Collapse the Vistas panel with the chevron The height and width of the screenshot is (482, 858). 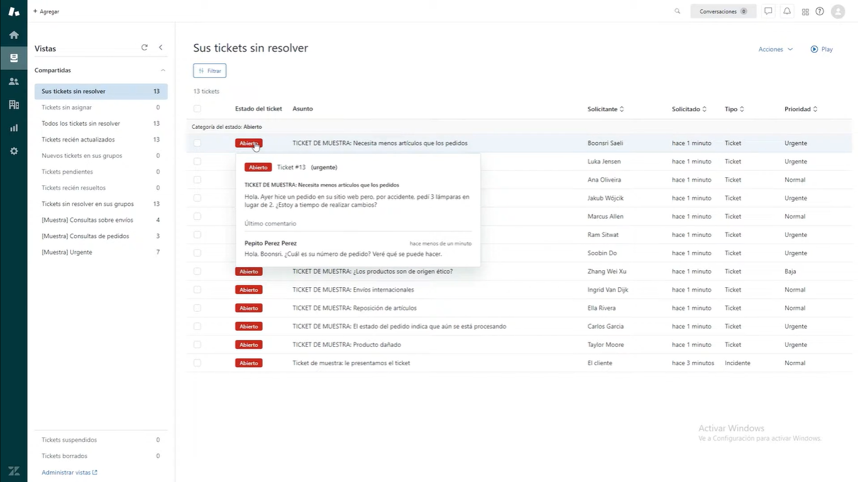point(160,47)
